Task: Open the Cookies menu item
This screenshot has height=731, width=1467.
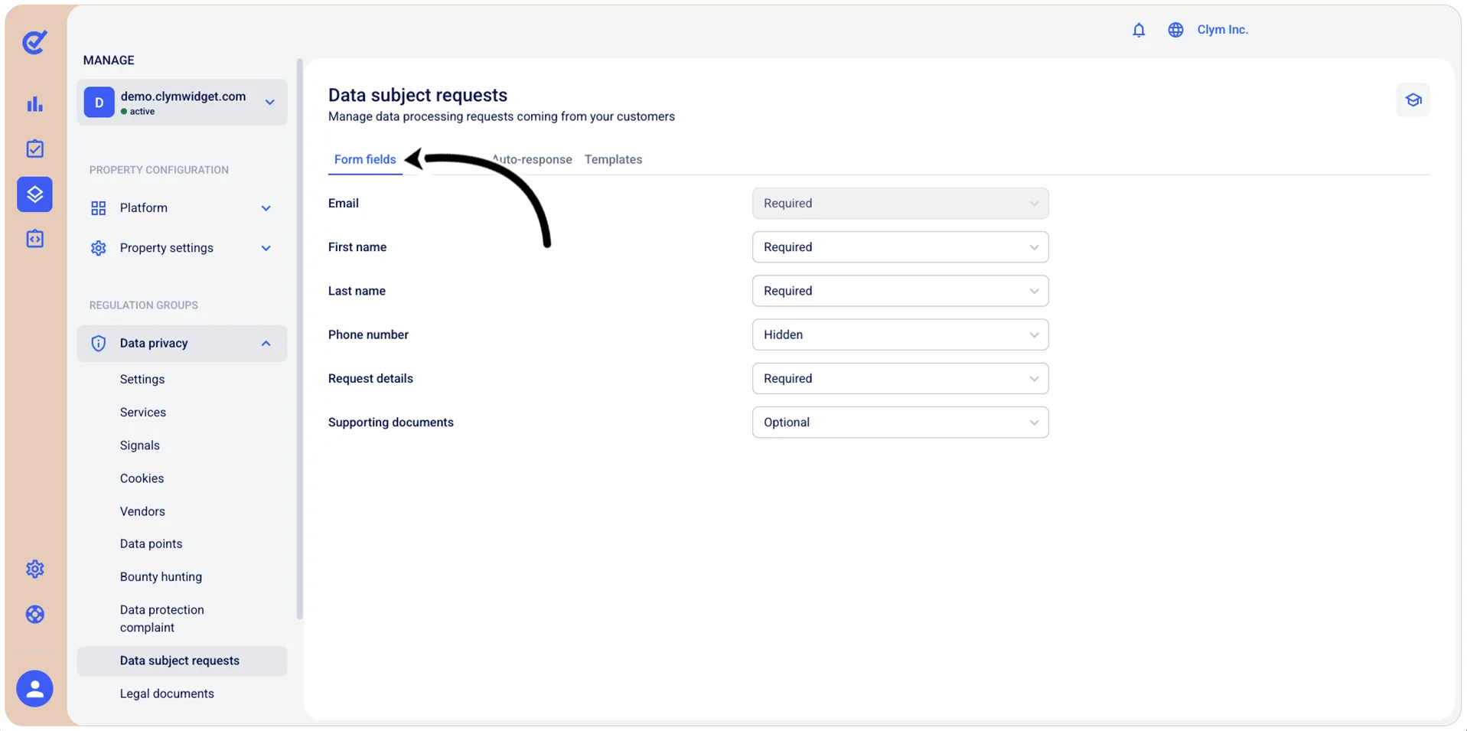Action: click(142, 478)
